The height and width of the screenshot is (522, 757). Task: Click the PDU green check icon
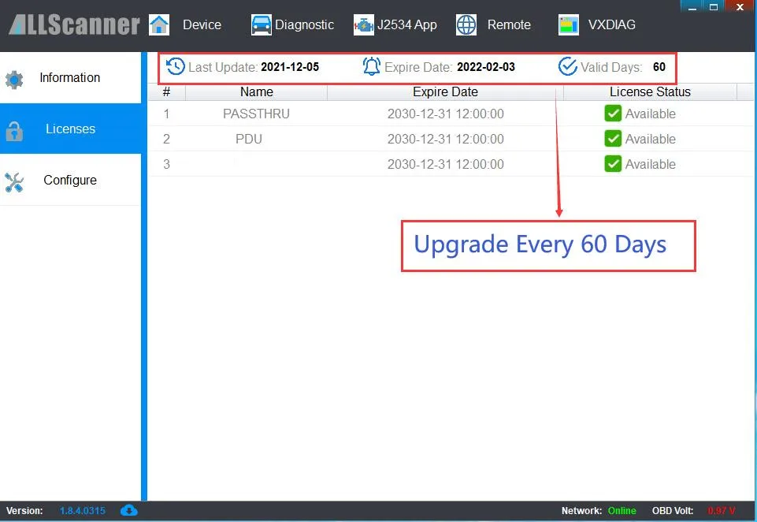click(x=613, y=139)
